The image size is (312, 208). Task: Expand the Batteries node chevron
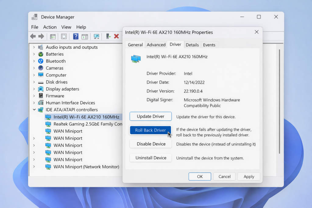pos(34,54)
